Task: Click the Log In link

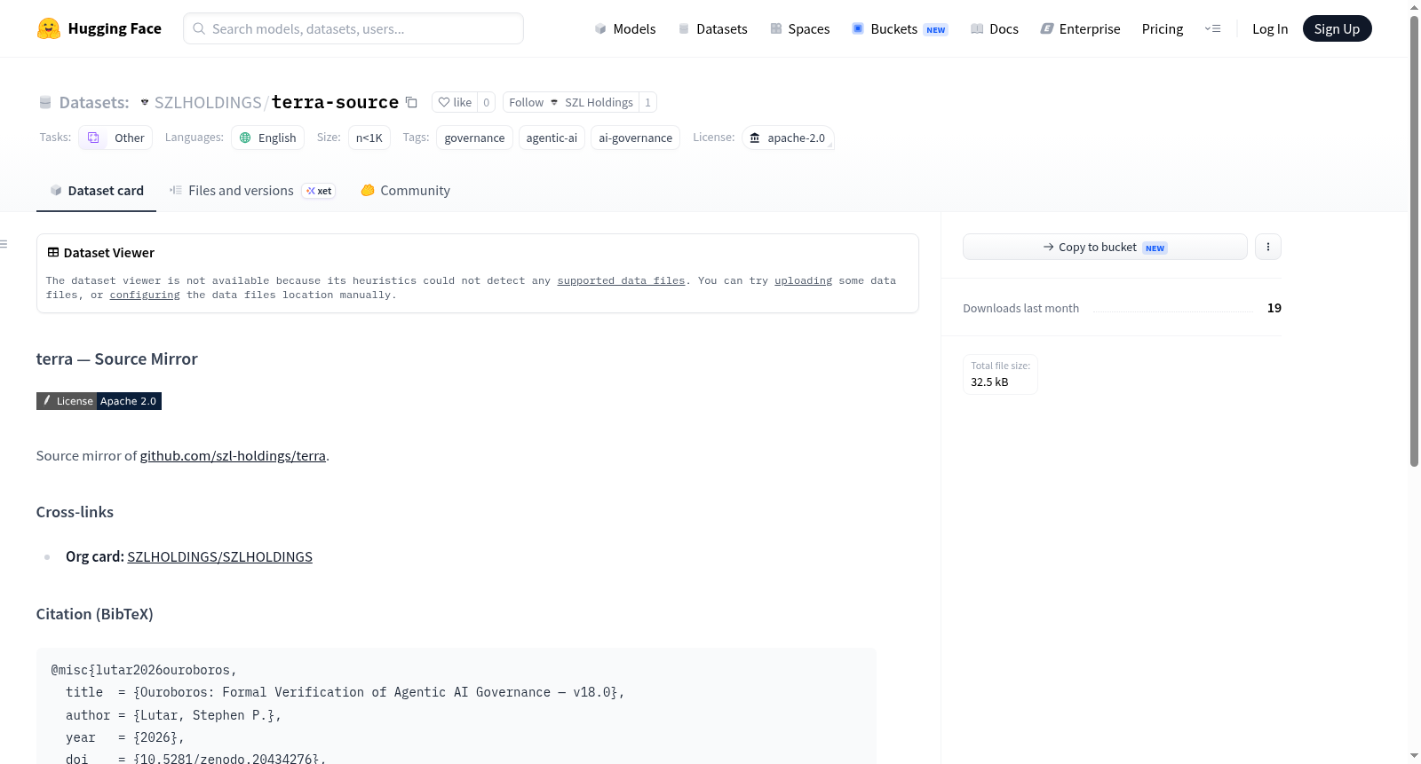Action: 1270,28
